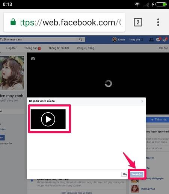Click the Dien may xanh page name
The image size is (169, 194).
pos(12,96)
